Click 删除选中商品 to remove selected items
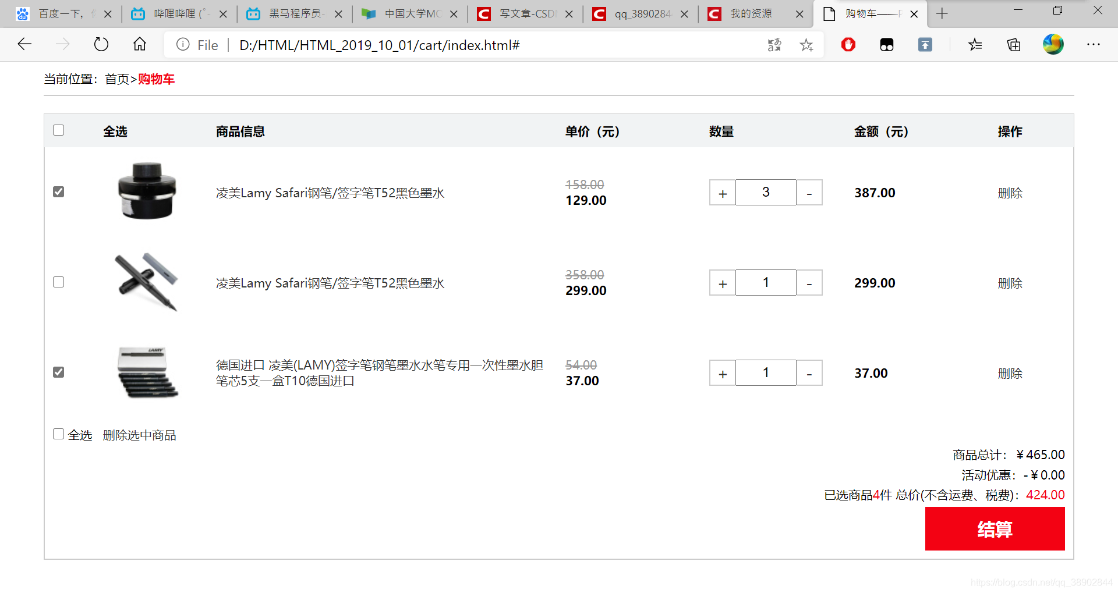Screen dimensions: 1118x593 (139, 435)
